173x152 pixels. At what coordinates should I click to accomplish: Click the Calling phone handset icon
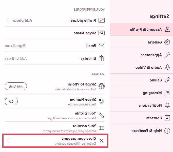pos(167,80)
